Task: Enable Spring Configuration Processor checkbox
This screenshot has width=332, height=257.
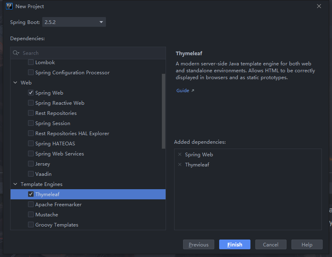Action: point(31,72)
